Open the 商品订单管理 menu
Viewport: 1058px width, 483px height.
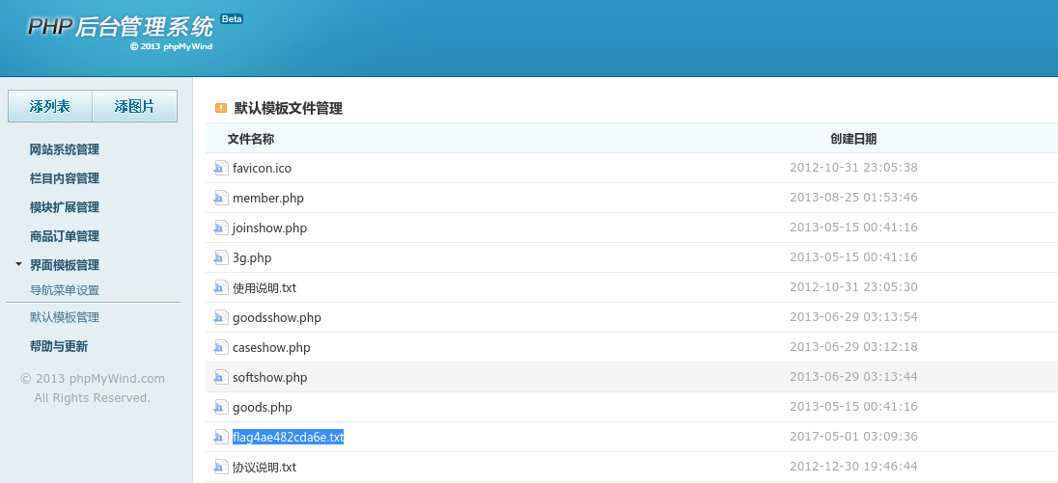click(x=65, y=236)
